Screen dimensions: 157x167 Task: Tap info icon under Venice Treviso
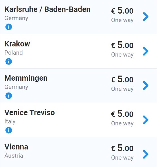point(8,130)
